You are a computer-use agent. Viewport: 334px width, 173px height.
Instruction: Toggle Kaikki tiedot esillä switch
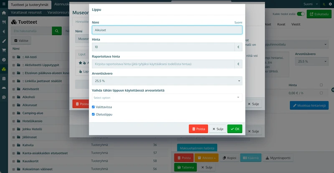pyautogui.click(x=301, y=14)
